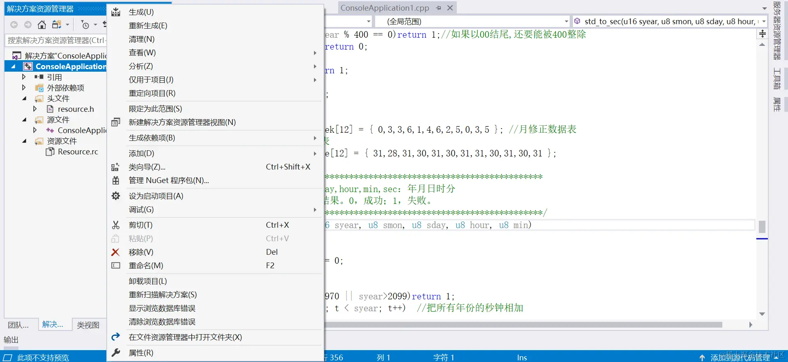Open the 生成依赖项(B) submenu
Image resolution: width=788 pixels, height=362 pixels.
(216, 138)
